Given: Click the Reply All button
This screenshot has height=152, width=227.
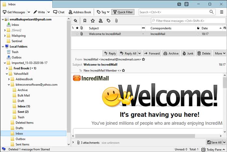Looking at the screenshot, I should click(x=128, y=53).
